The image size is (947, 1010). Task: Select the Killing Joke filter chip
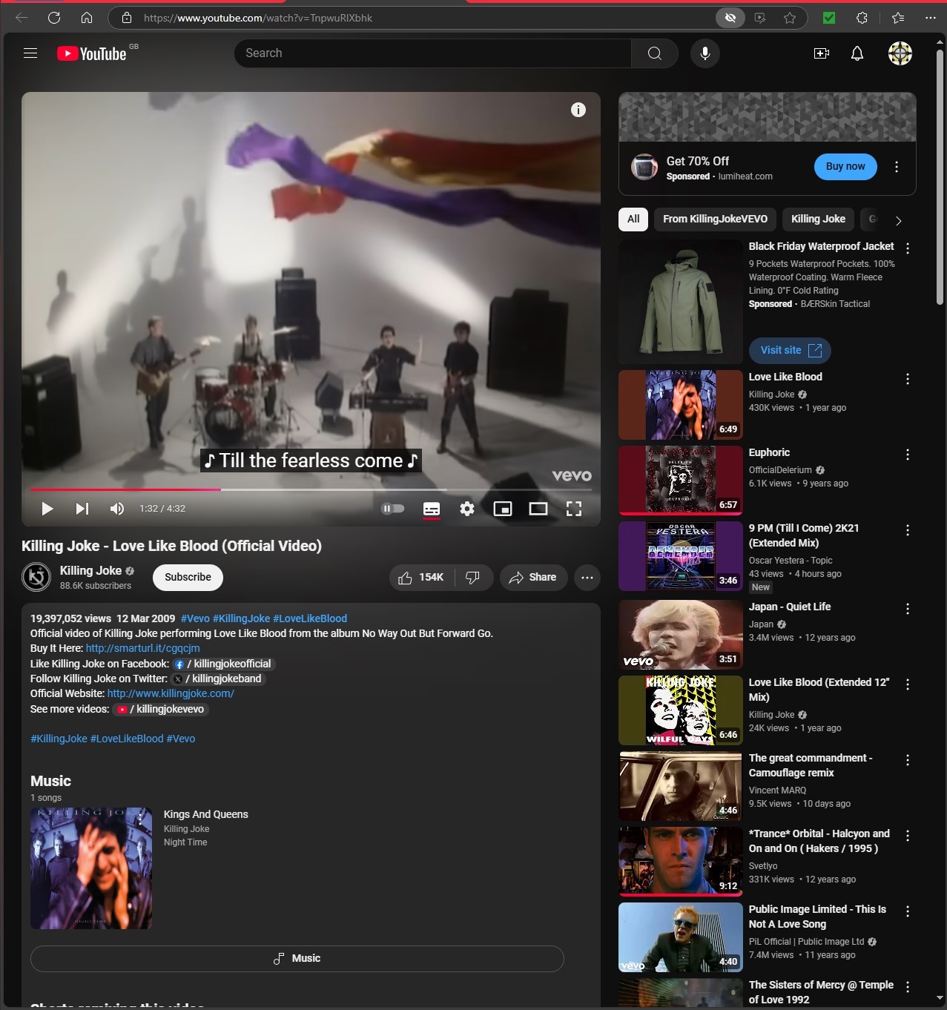[818, 219]
